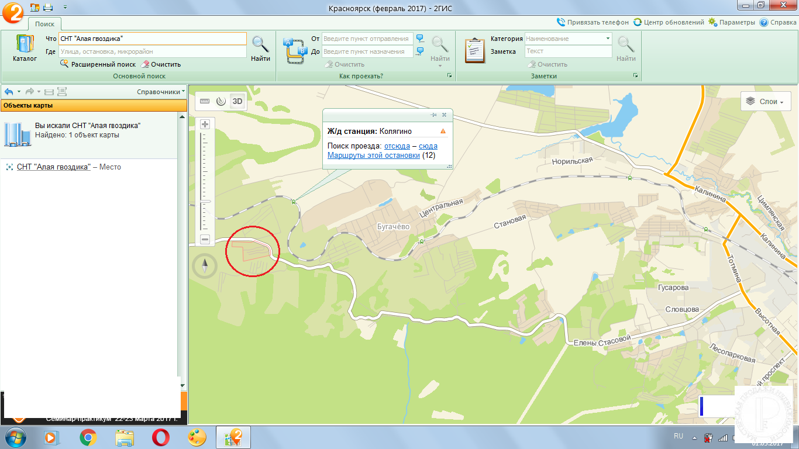Open the quick access toolbar customize arrow
Viewport: 799px width, 449px height.
point(64,7)
